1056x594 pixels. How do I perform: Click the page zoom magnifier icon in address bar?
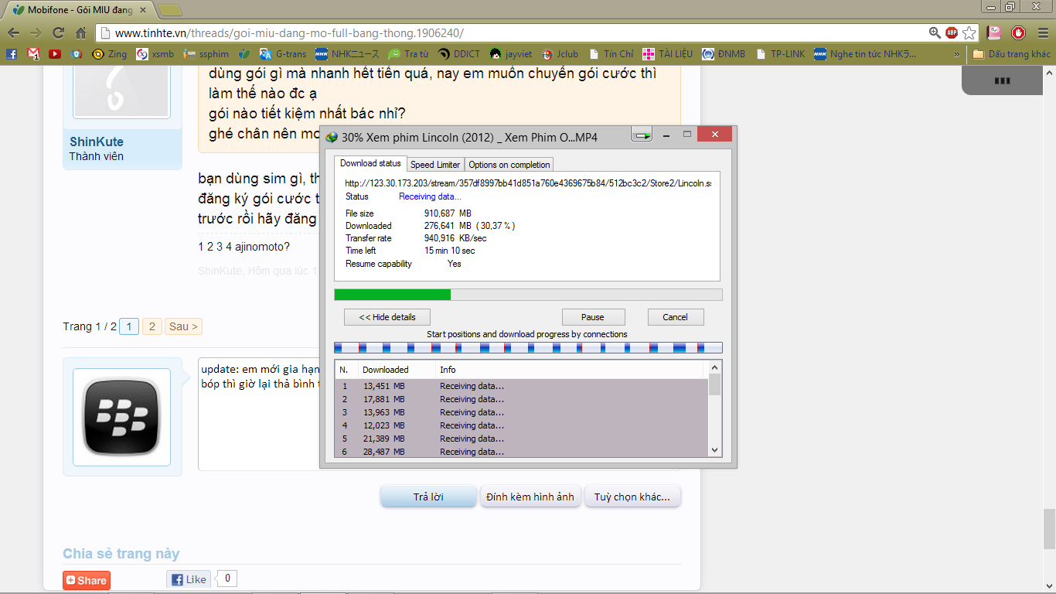935,33
